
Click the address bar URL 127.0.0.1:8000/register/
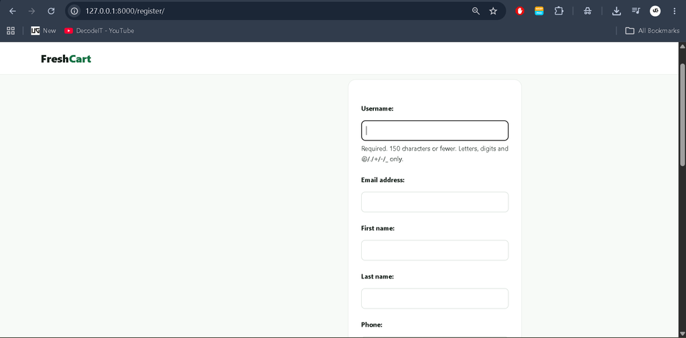pyautogui.click(x=125, y=11)
